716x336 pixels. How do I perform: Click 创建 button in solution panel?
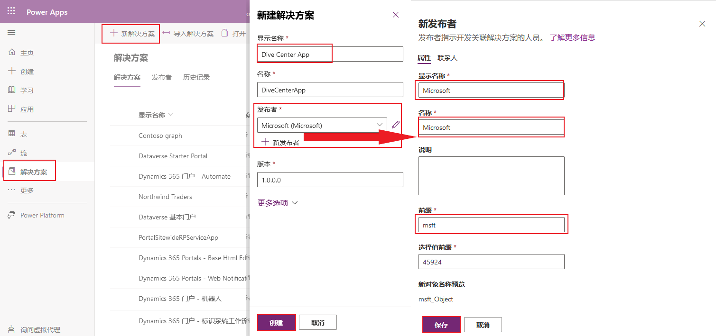276,322
